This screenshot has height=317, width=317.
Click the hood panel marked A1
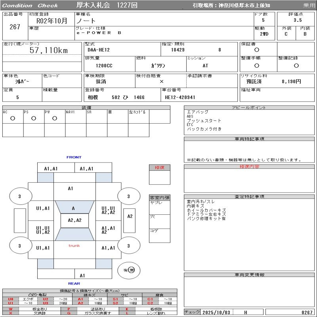[x=71, y=189]
